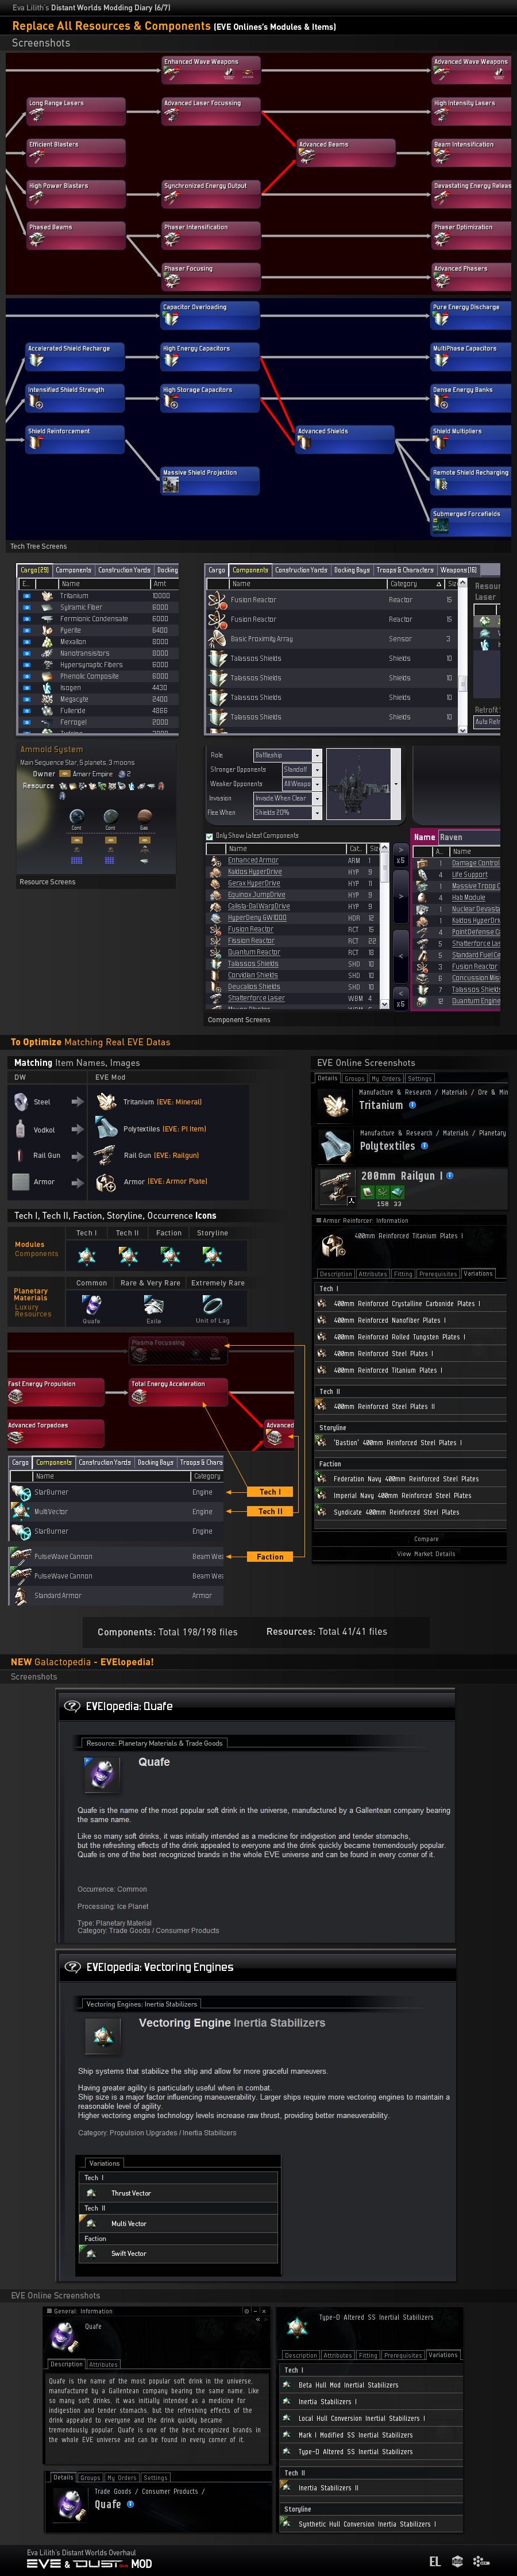Click the Rail Gun icon in DW column

click(x=20, y=1155)
